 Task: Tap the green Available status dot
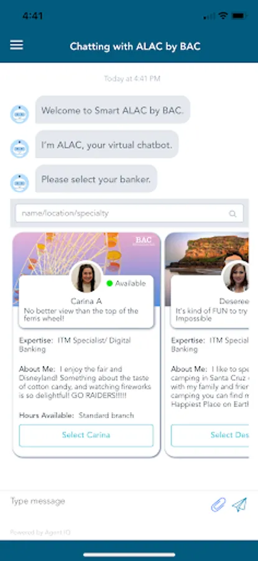[x=109, y=284]
